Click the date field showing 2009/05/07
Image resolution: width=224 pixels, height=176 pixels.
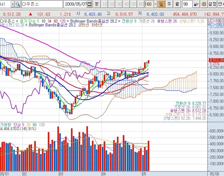[75, 4]
